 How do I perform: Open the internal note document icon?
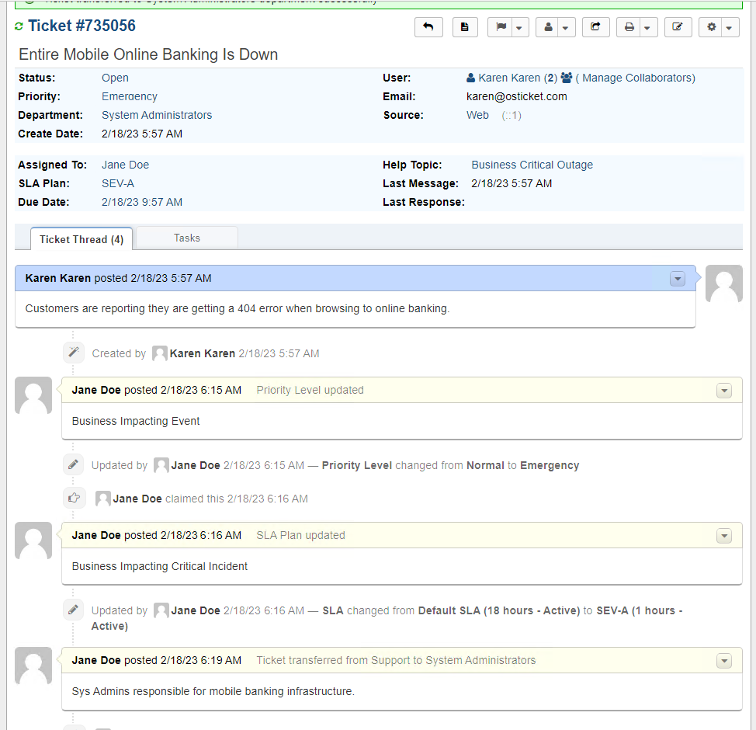(465, 26)
